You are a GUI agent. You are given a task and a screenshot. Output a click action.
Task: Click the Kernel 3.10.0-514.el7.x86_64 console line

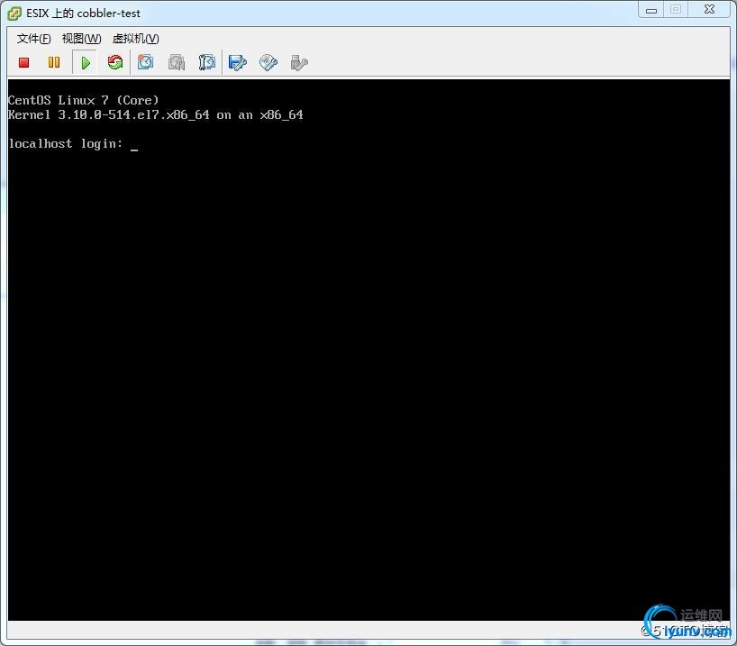156,114
